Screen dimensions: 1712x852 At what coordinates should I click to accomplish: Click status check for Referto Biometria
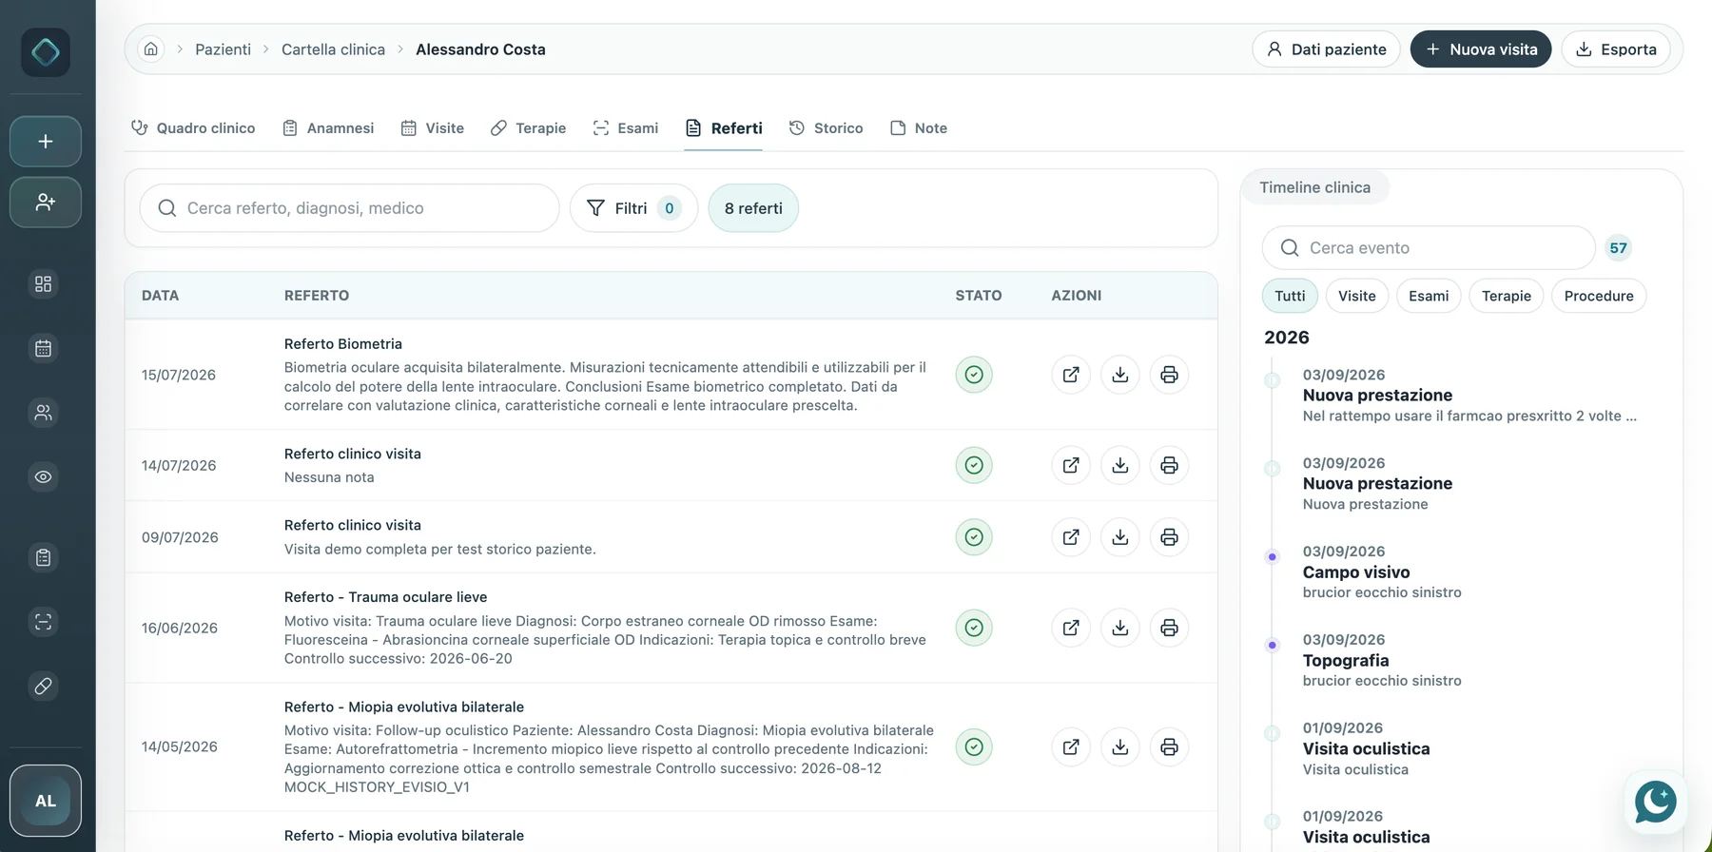(974, 375)
